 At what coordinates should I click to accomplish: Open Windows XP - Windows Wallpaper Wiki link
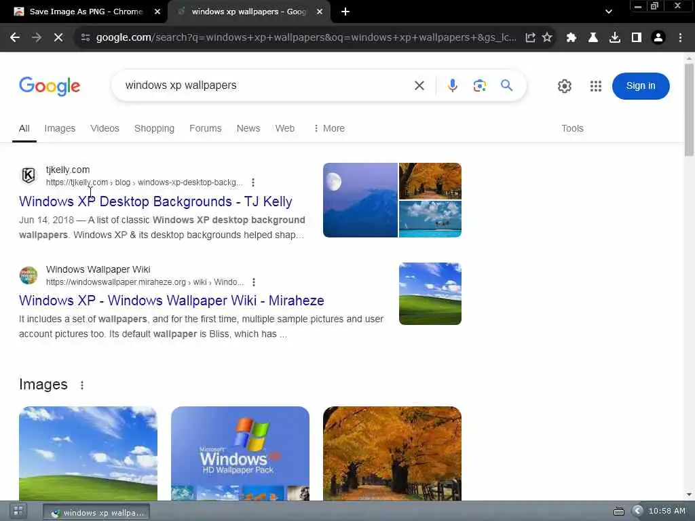(172, 301)
